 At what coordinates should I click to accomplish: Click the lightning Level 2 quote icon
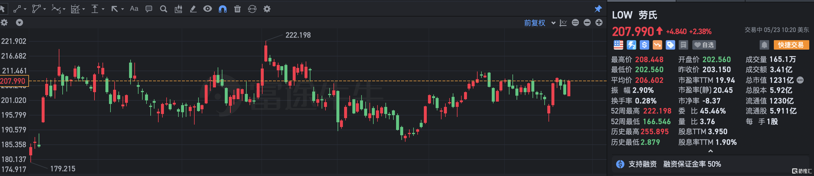click(x=631, y=45)
